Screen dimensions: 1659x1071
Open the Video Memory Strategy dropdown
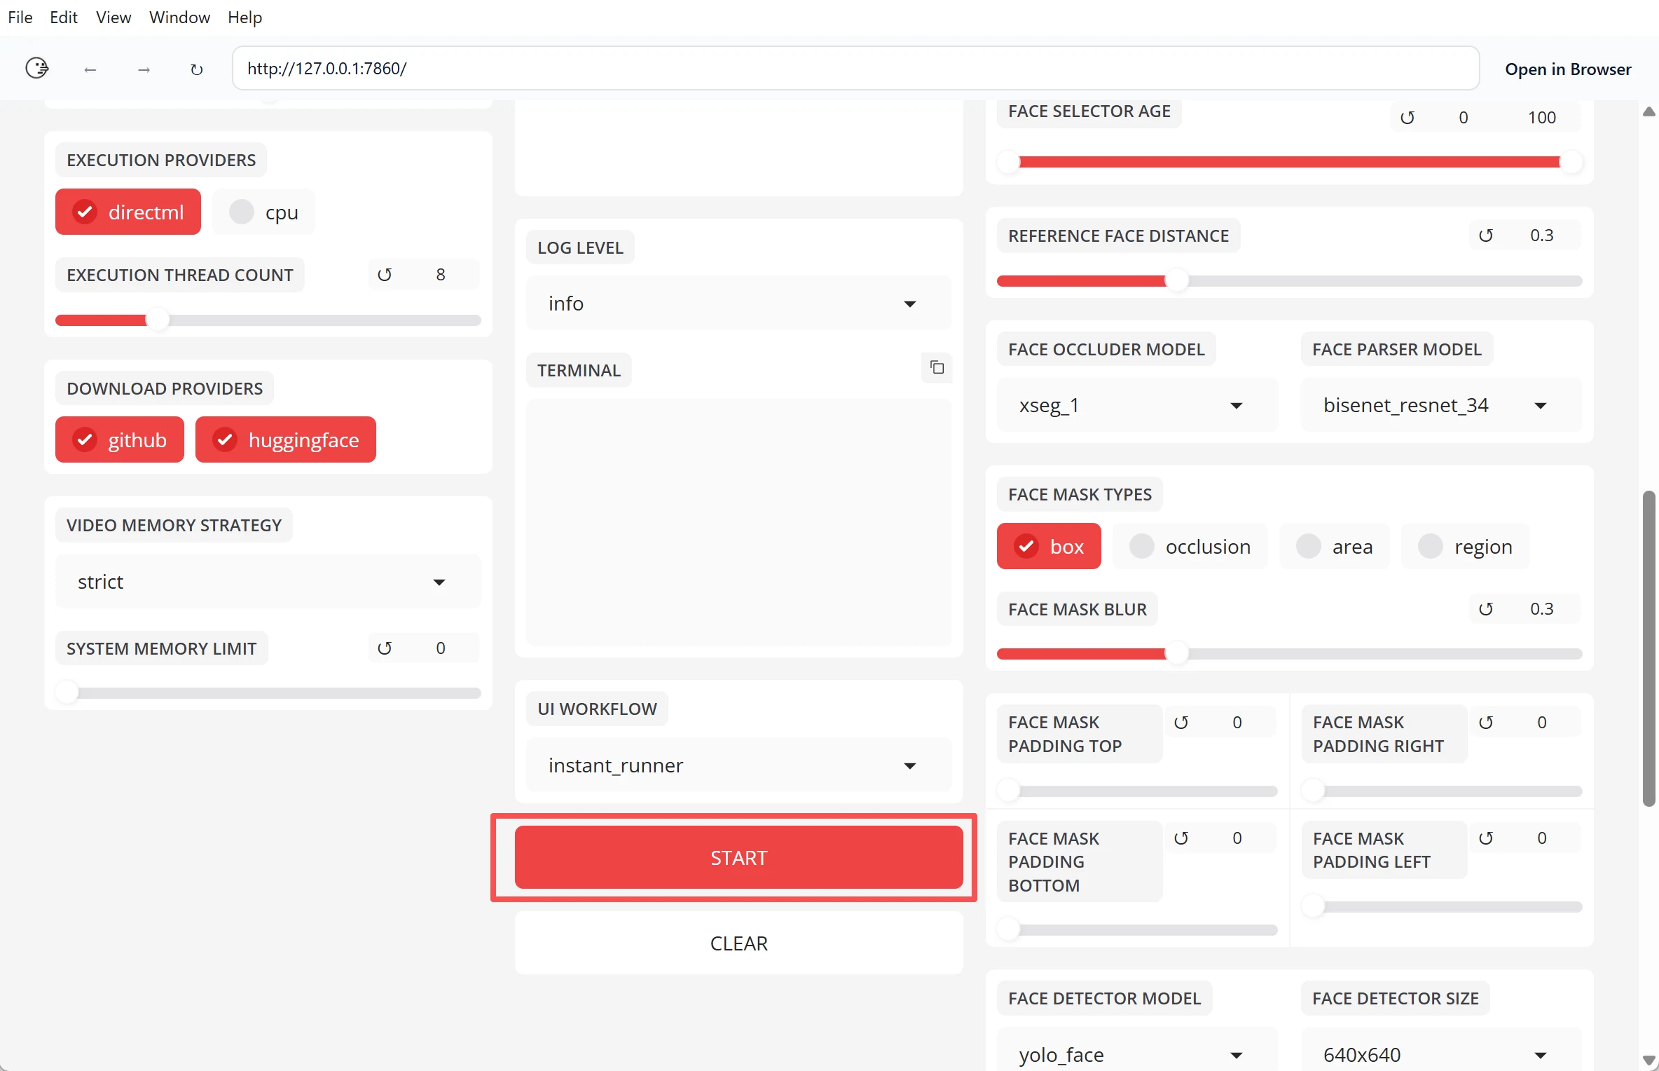(x=268, y=582)
